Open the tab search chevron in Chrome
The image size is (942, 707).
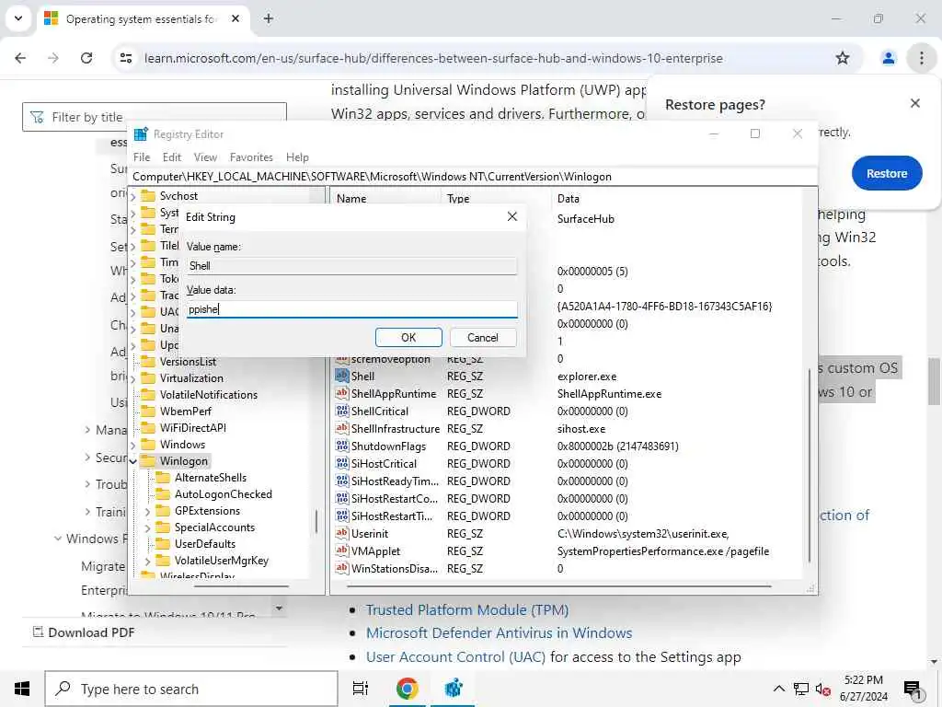pyautogui.click(x=18, y=18)
